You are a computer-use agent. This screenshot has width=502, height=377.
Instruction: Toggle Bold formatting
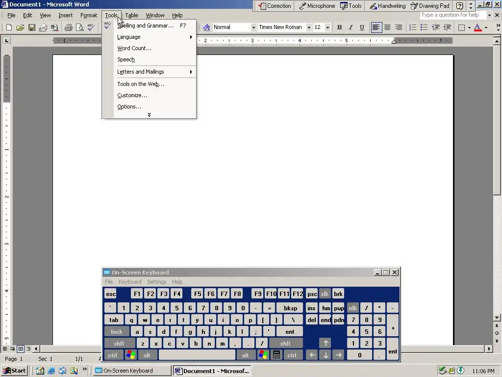(339, 27)
